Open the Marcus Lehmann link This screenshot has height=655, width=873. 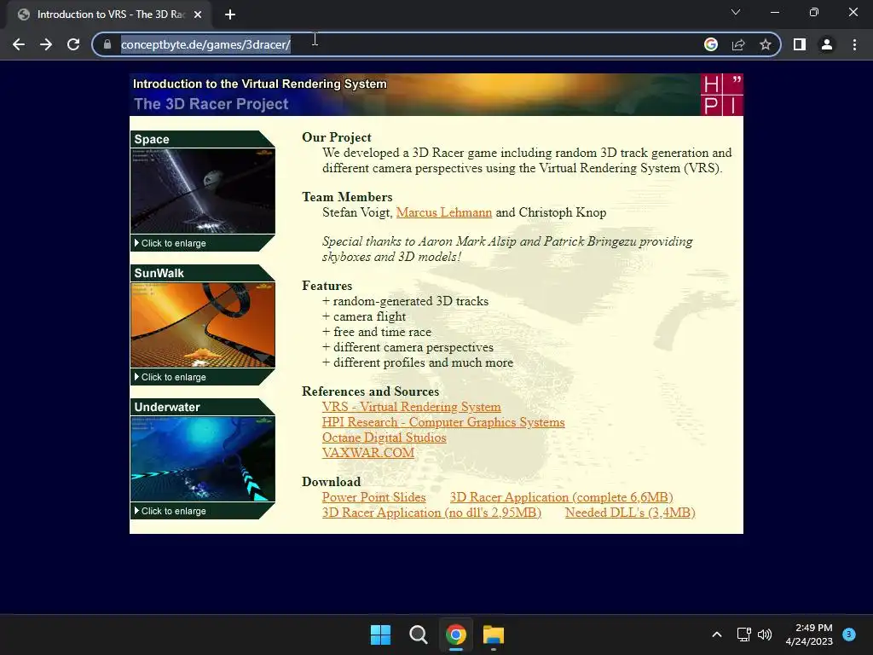point(443,212)
